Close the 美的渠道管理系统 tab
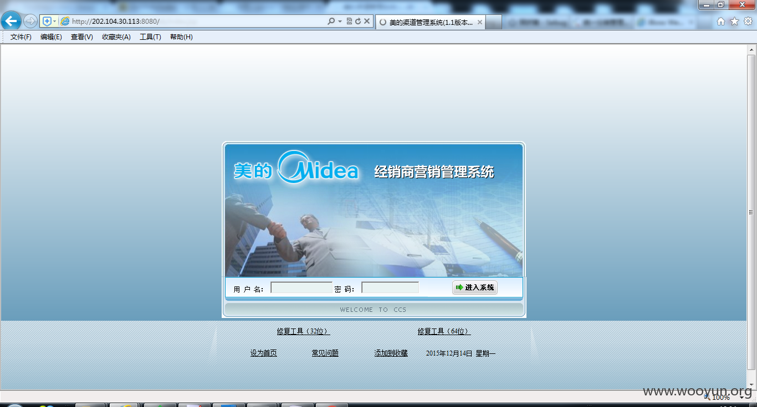 [480, 22]
